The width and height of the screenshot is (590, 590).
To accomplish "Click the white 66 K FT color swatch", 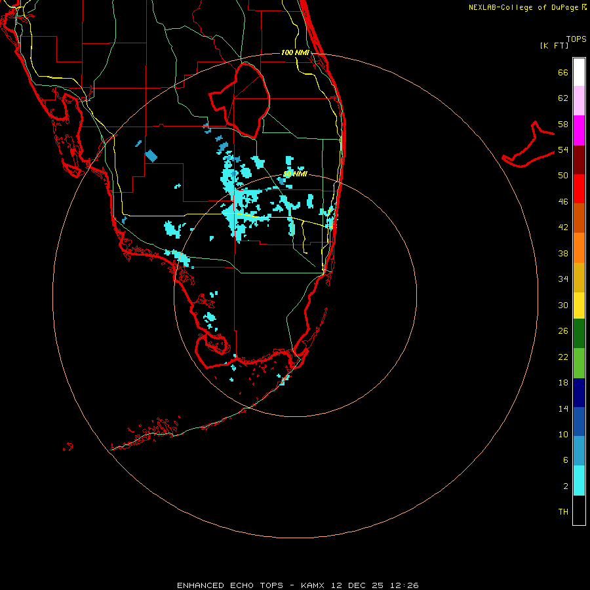I will click(579, 72).
